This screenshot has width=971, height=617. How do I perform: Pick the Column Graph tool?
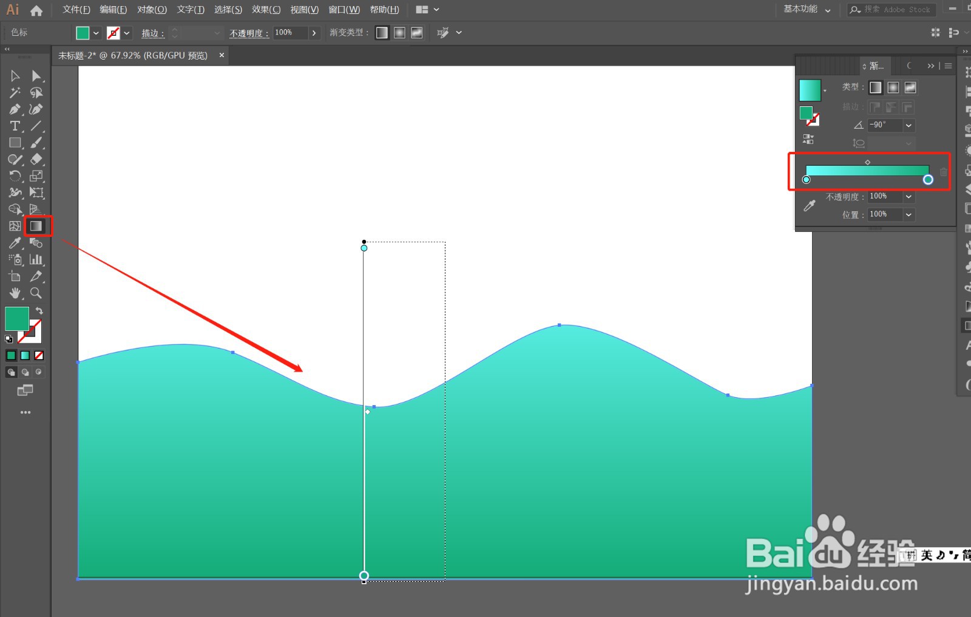[36, 259]
